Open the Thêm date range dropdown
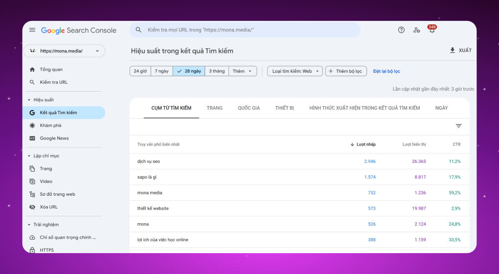This screenshot has height=274, width=499. 243,71
